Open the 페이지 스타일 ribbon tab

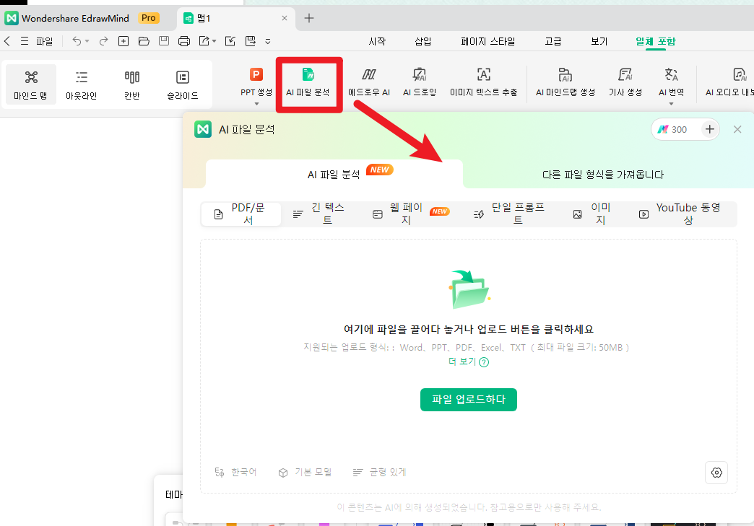pyautogui.click(x=488, y=41)
